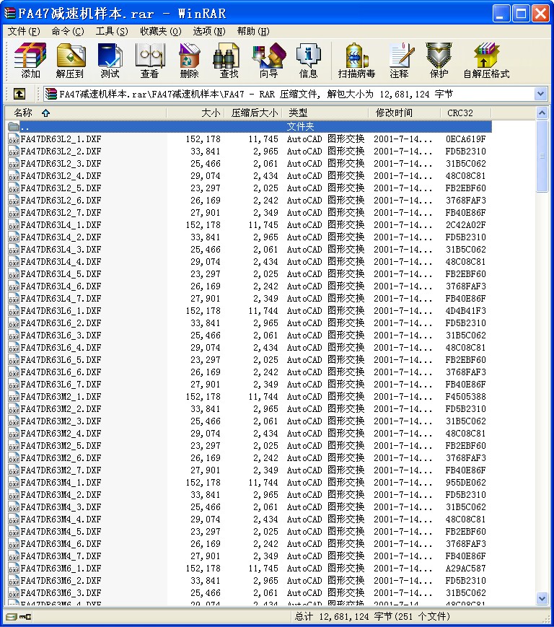Click the vertical scrollbar thumb

click(542, 156)
